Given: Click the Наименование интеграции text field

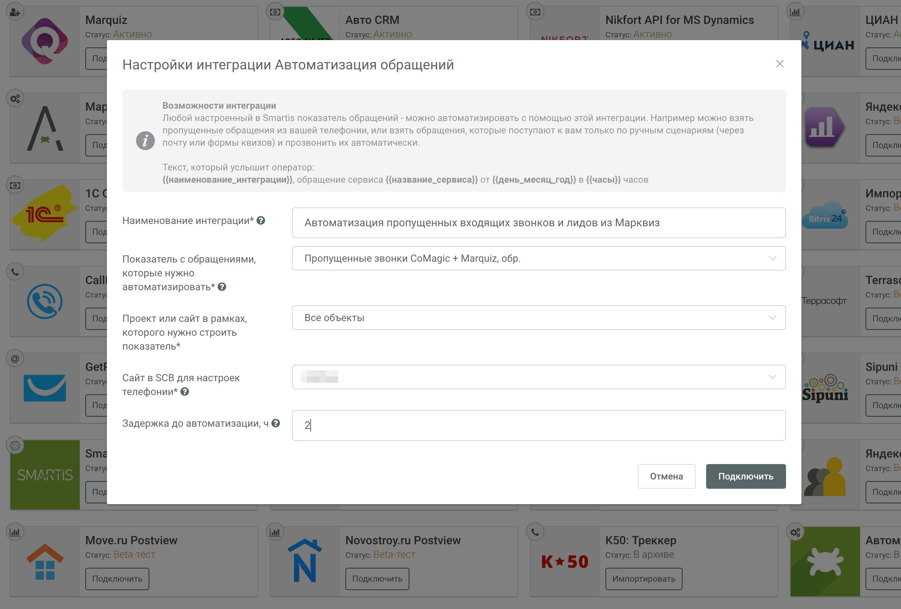Looking at the screenshot, I should [539, 223].
